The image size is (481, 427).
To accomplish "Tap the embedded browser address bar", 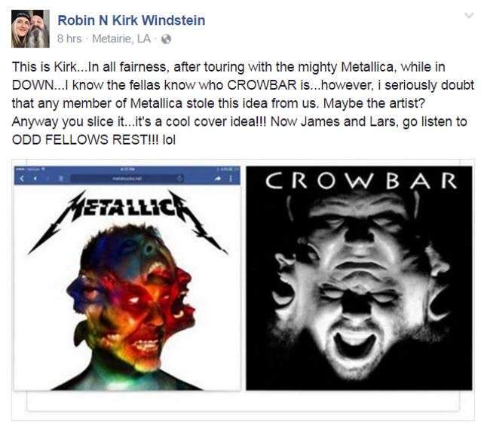I will click(127, 178).
